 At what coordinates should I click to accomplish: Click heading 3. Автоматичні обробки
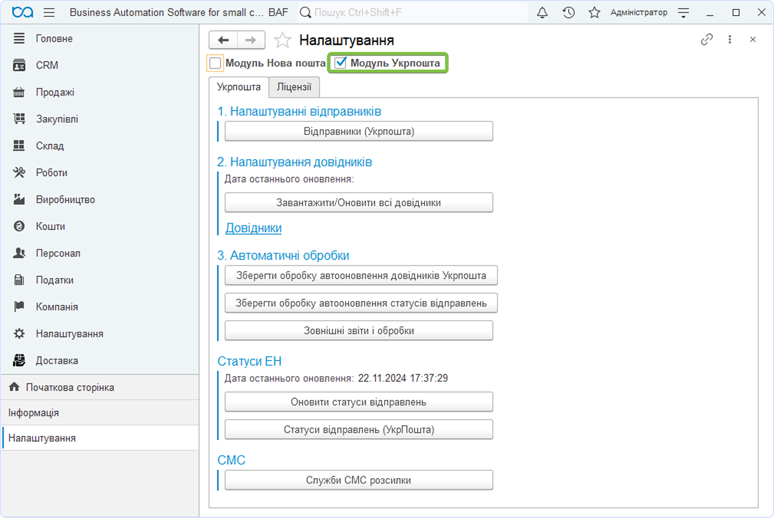pos(283,256)
